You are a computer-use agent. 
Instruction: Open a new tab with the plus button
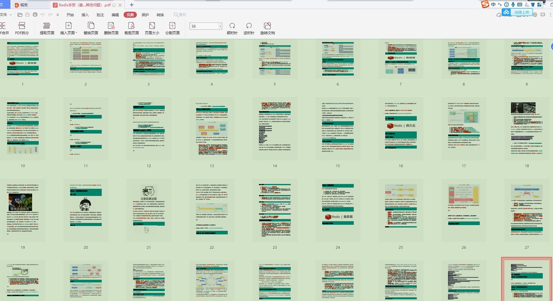(131, 5)
